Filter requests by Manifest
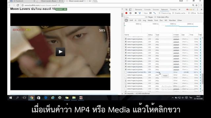This screenshot has width=211, height=118. click(172, 20)
